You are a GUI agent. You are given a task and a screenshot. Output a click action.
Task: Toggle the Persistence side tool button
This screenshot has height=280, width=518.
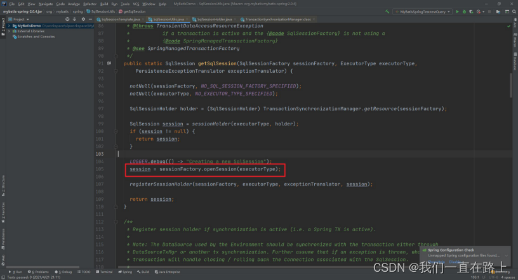tap(3, 239)
